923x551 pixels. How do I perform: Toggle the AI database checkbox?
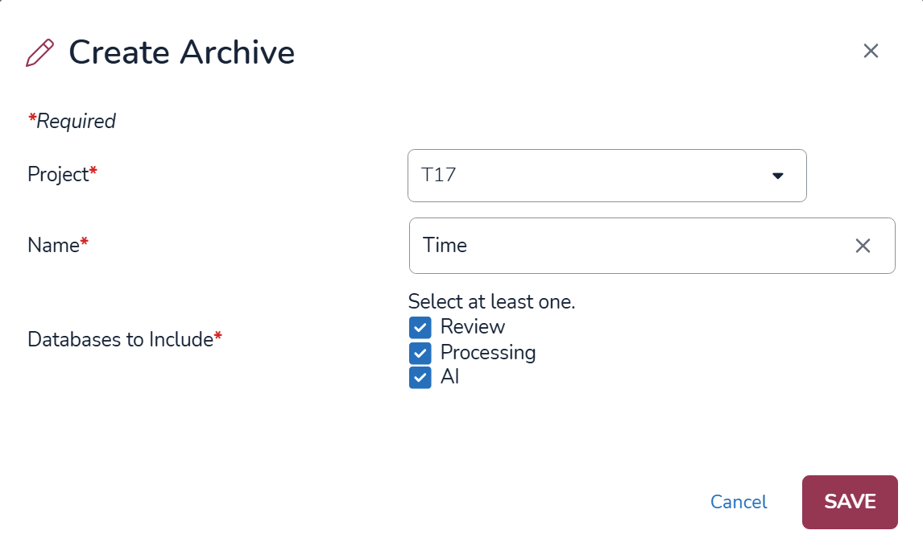[x=420, y=377]
